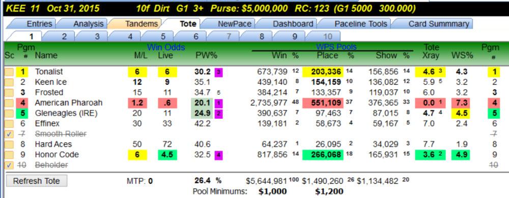Toggle scratch checkbox for Tonalist
Viewport: 509px width, 198px height.
[9, 72]
